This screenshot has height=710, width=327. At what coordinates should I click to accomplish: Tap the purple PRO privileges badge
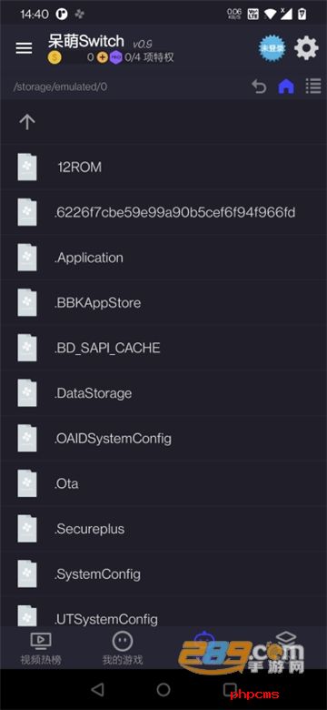tap(115, 57)
